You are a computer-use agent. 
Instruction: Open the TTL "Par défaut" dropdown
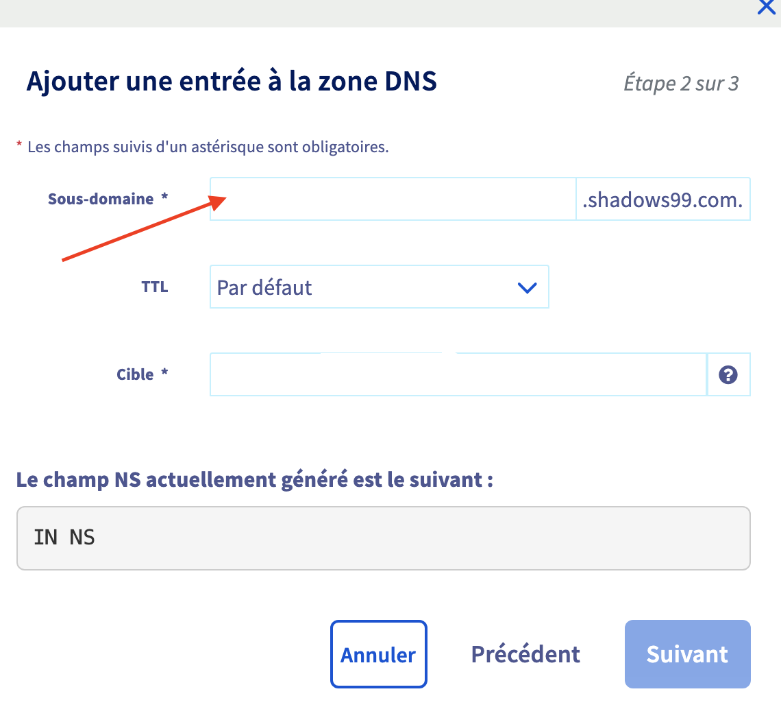379,287
